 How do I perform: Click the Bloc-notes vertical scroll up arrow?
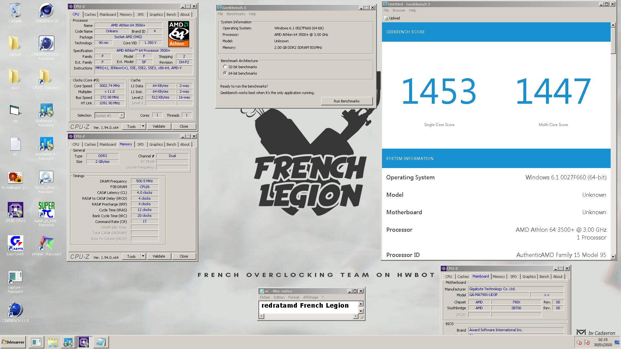point(361,304)
